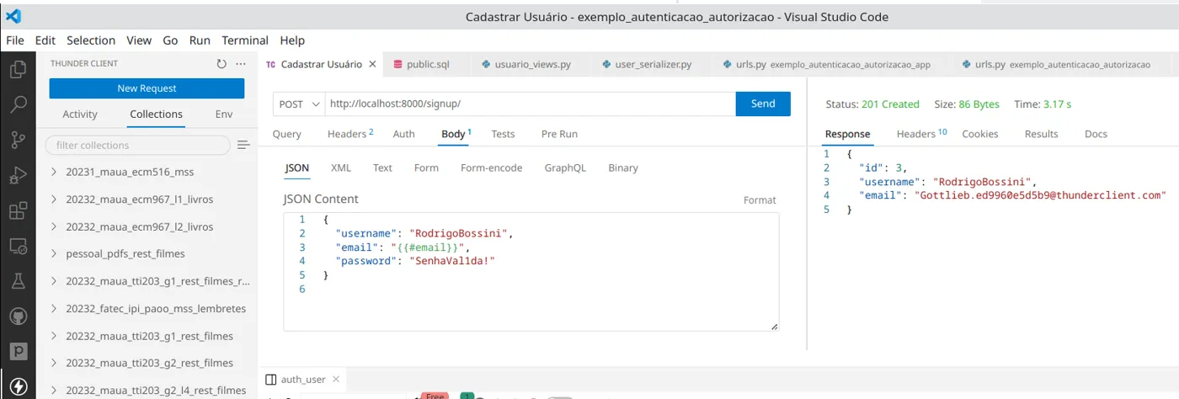This screenshot has width=1179, height=399.
Task: Click the VS Code logo icon
Action: pyautogui.click(x=13, y=16)
